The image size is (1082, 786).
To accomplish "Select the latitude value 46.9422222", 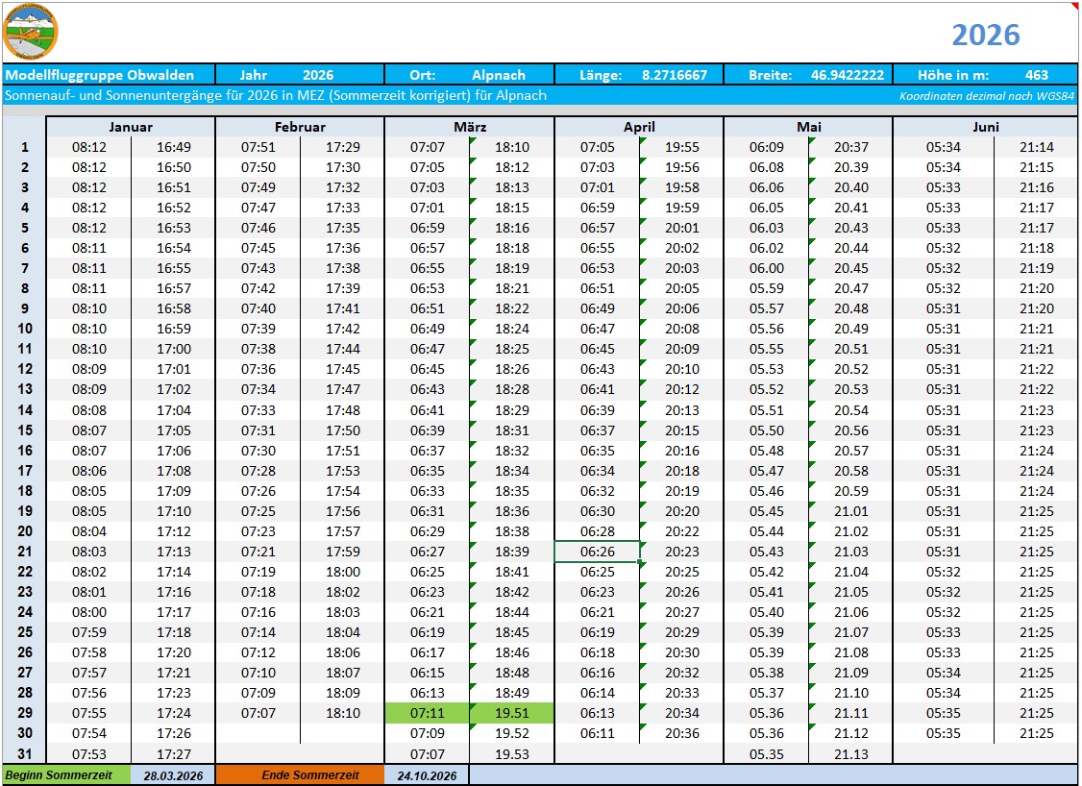I will tap(847, 75).
